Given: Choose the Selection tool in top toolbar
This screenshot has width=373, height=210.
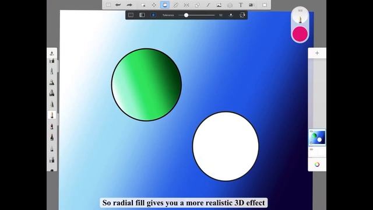Looking at the screenshot, I should (143, 5).
